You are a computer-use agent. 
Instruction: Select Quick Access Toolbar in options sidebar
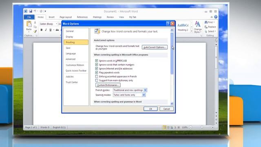(x=76, y=71)
